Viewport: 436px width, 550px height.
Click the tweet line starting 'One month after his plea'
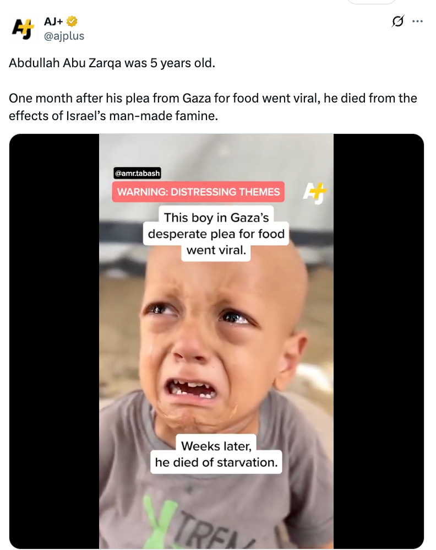[x=212, y=98]
